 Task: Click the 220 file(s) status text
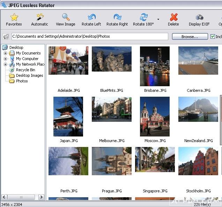[202, 205]
